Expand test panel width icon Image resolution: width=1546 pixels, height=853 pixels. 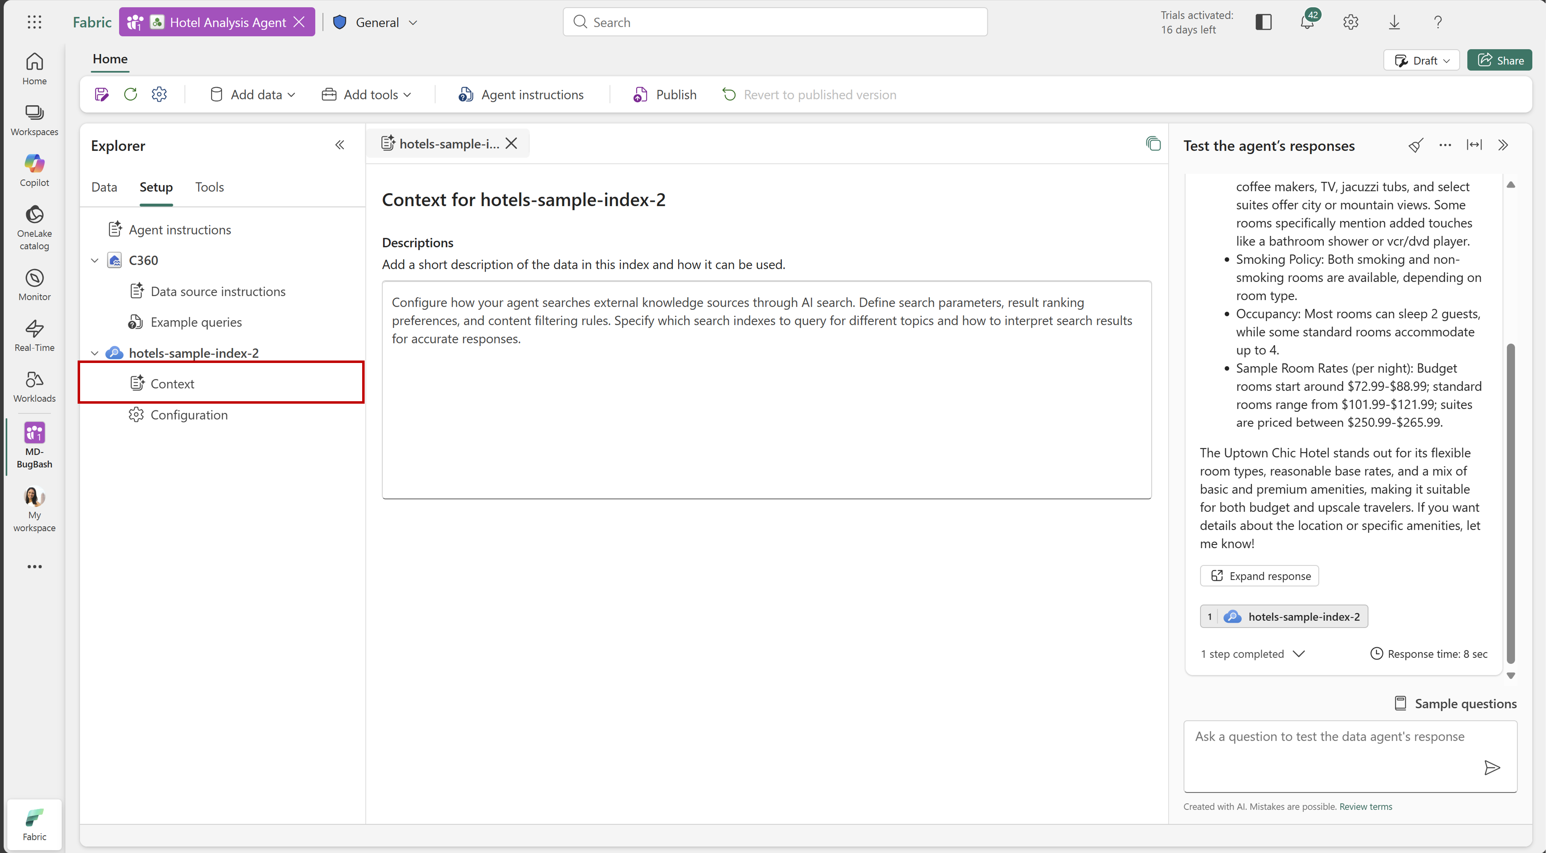[x=1474, y=145]
